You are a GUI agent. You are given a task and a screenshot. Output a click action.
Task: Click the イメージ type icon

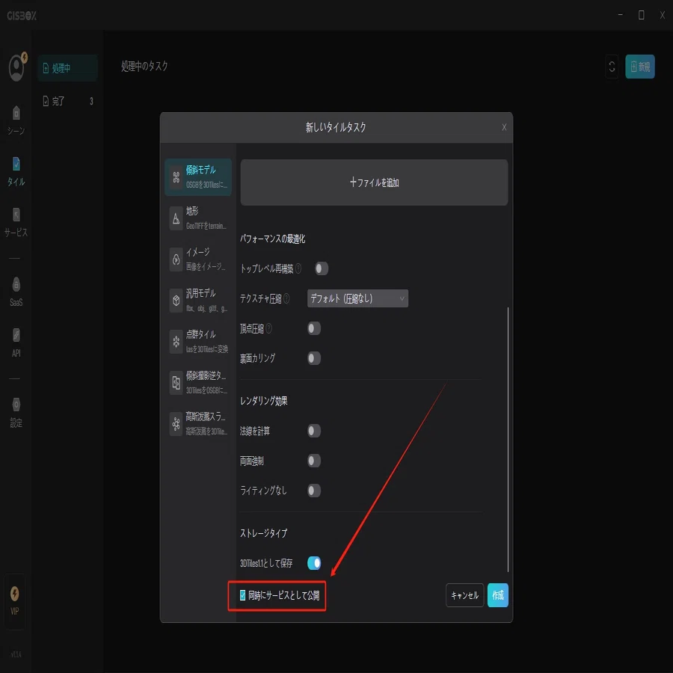click(x=176, y=259)
